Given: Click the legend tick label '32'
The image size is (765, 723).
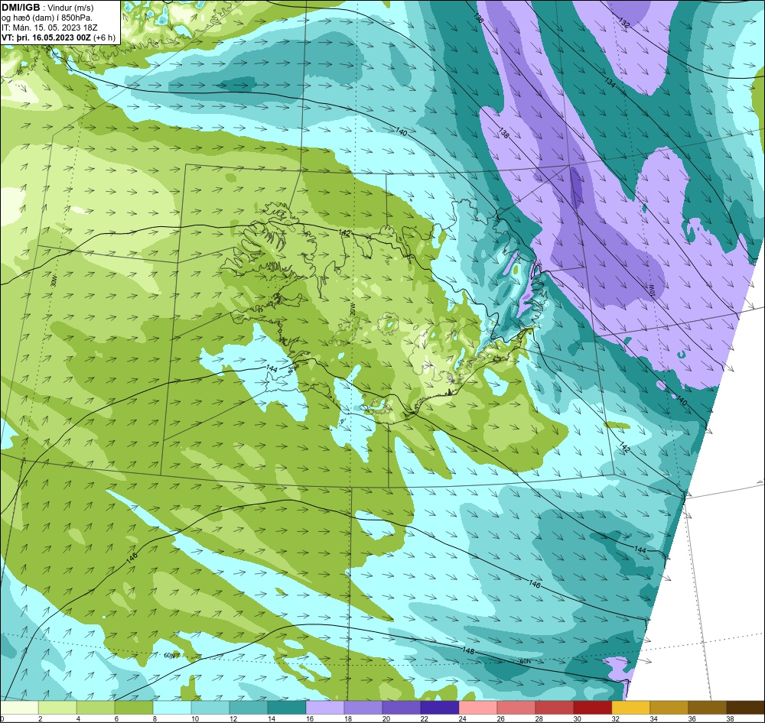Looking at the screenshot, I should pos(616,718).
